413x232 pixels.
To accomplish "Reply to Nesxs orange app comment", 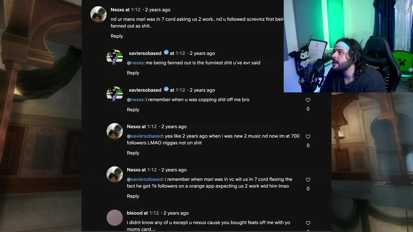I will tap(133, 196).
